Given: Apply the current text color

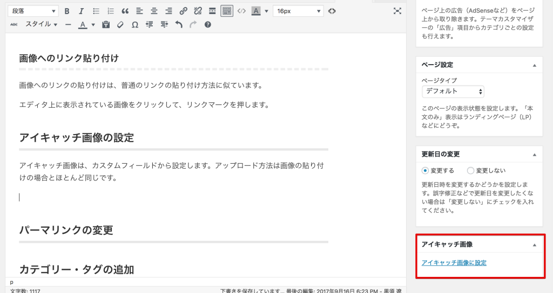Looking at the screenshot, I should coord(83,25).
